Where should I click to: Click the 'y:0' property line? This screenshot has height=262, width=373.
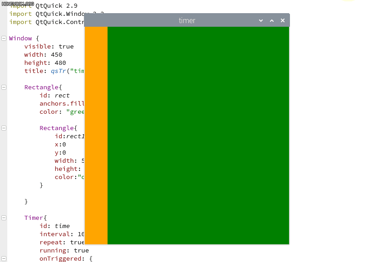[60, 153]
